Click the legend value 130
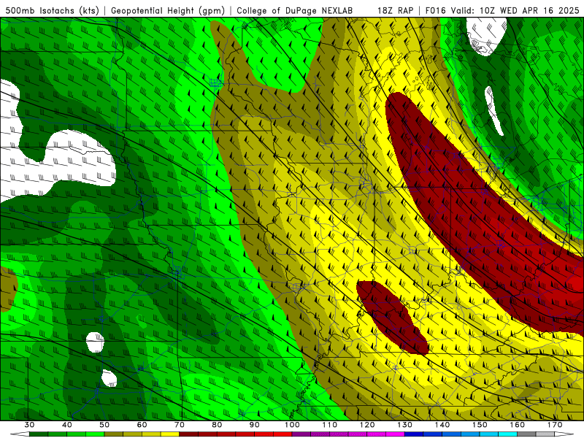This screenshot has height=438, width=584. [405, 425]
